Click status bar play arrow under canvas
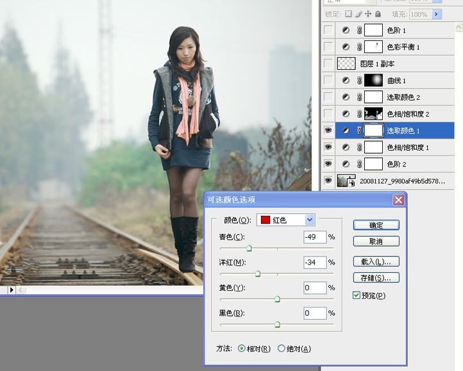This screenshot has height=371, width=463. click(11, 290)
